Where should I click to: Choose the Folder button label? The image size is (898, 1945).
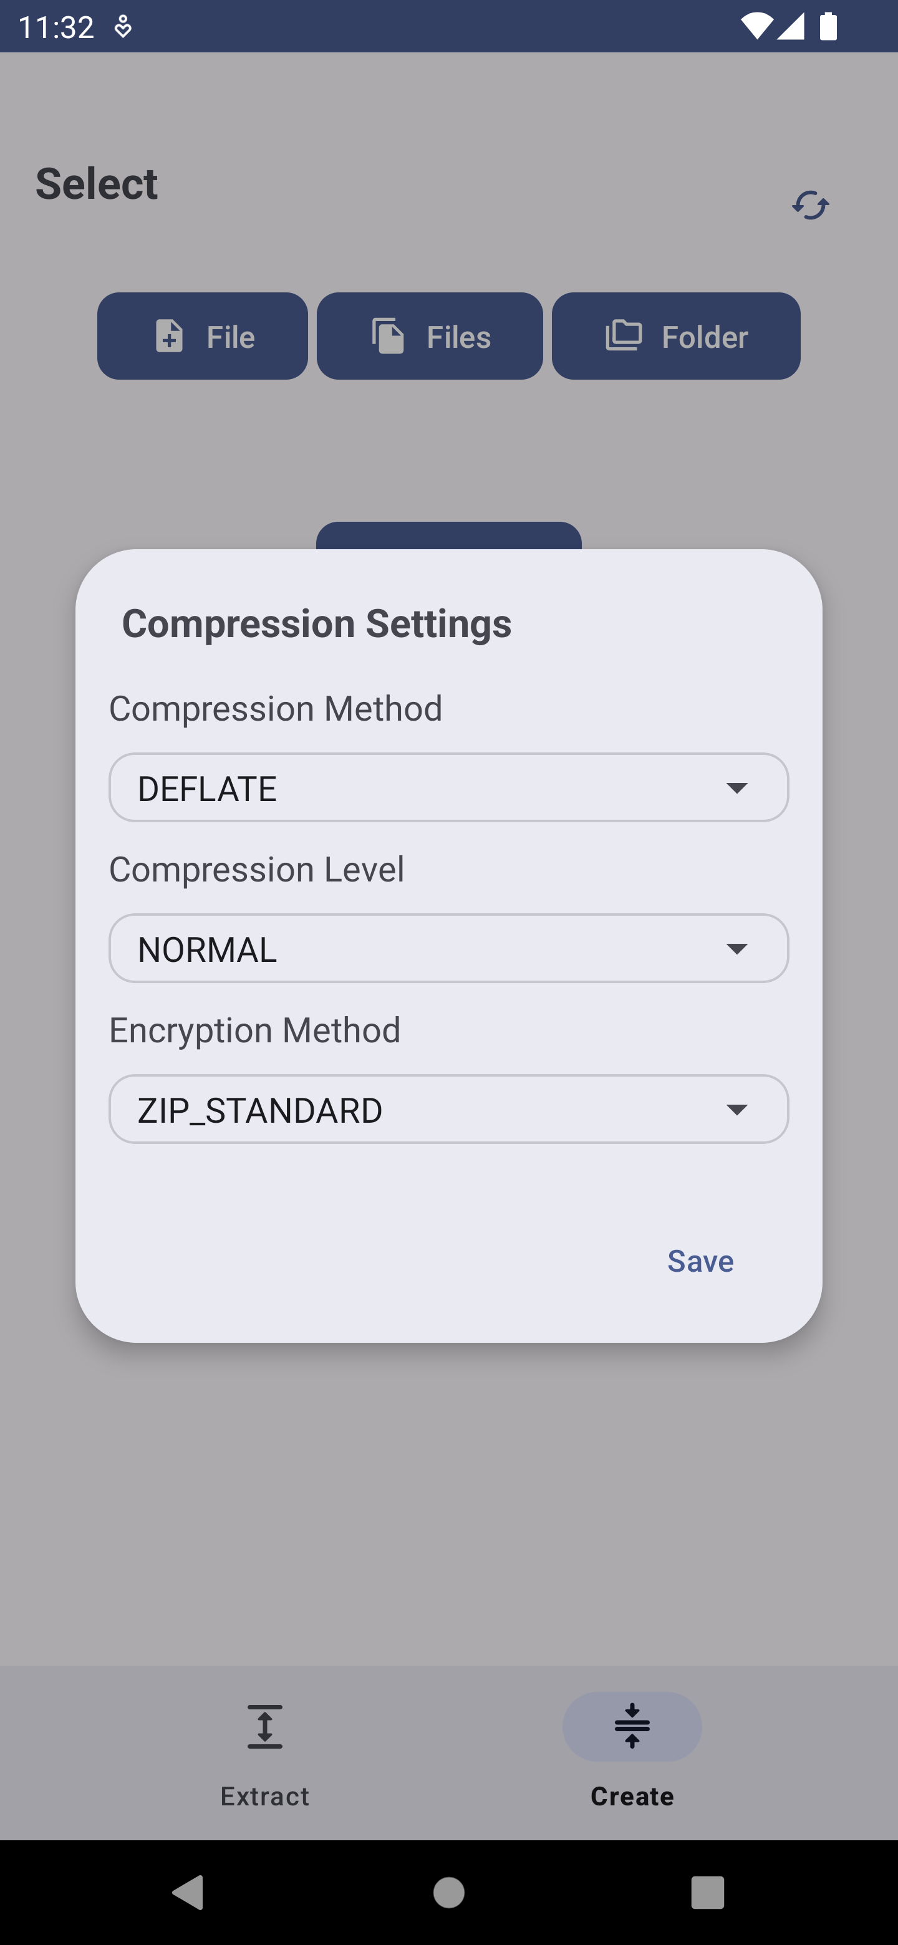pyautogui.click(x=705, y=337)
